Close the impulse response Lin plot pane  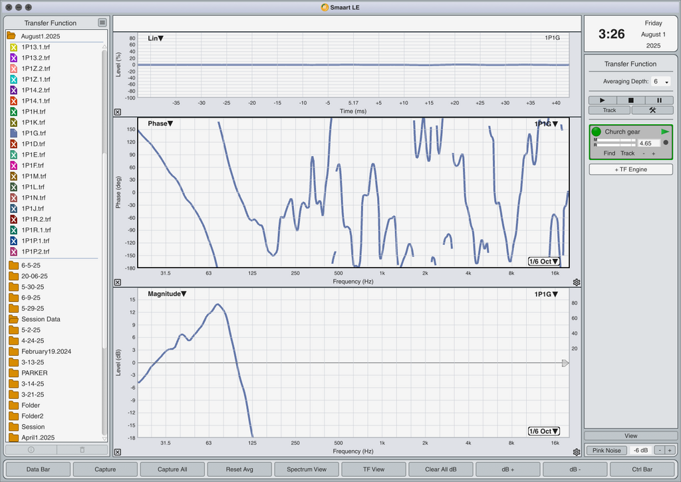pos(118,112)
